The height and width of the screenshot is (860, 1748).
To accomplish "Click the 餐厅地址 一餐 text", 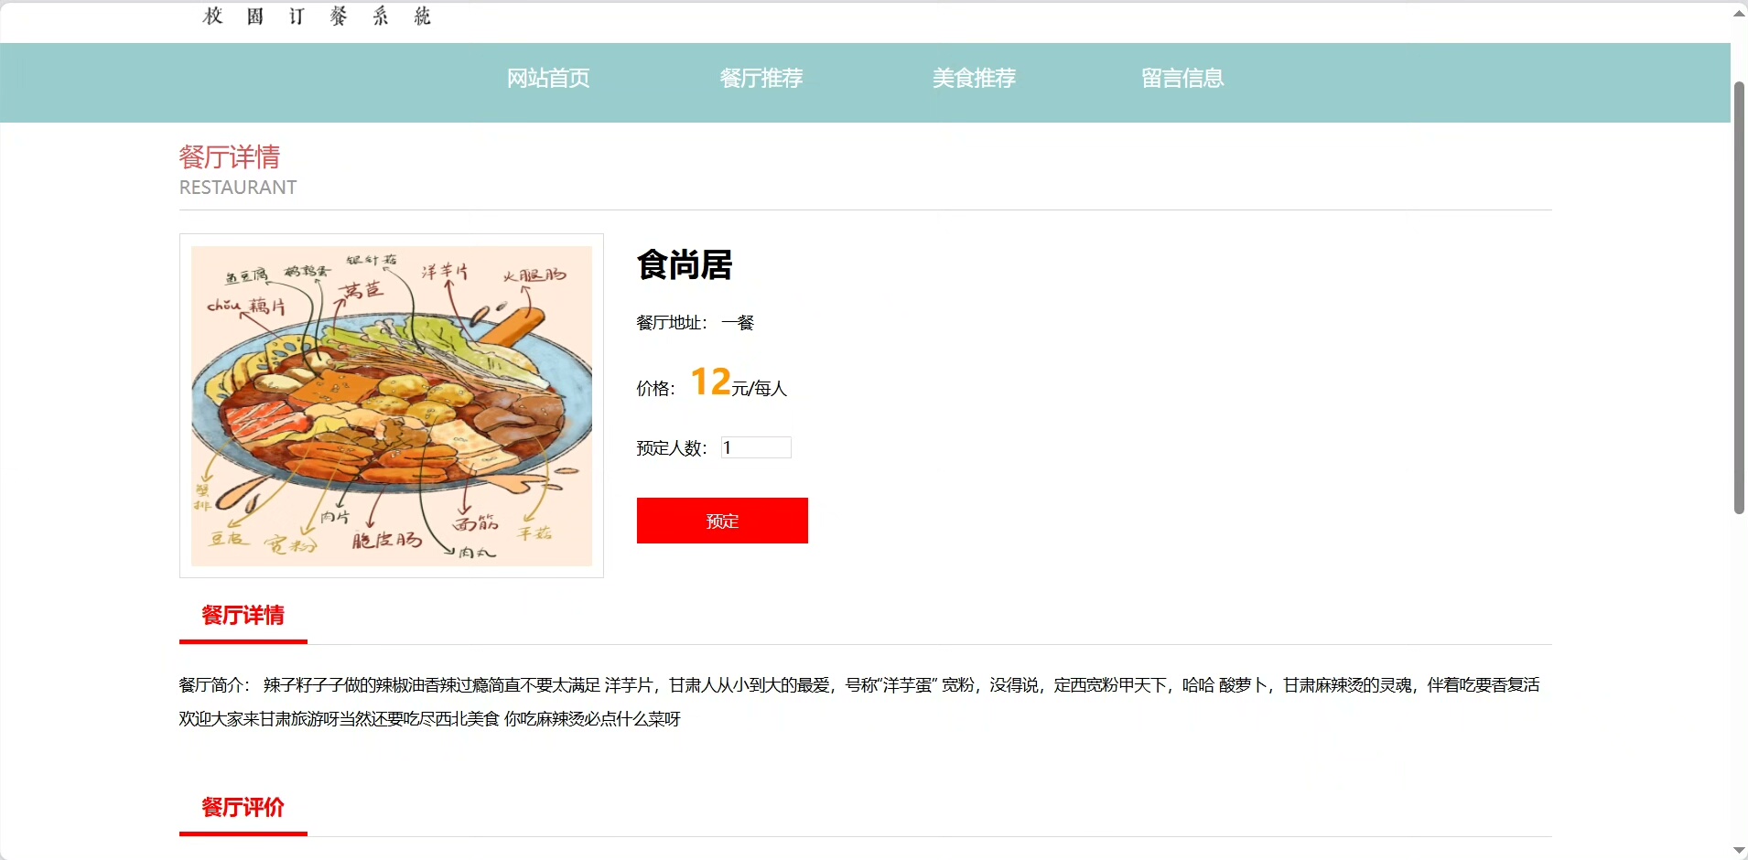I will click(x=696, y=323).
